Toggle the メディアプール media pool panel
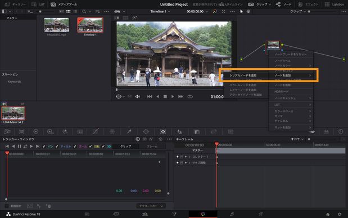Viewport: 348px width, 218px height. pos(64,5)
